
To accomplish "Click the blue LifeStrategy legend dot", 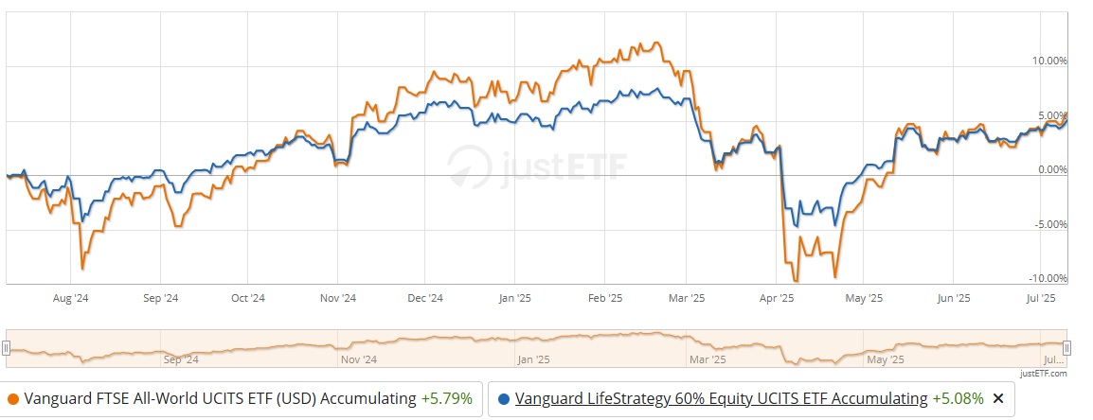I will pyautogui.click(x=504, y=399).
